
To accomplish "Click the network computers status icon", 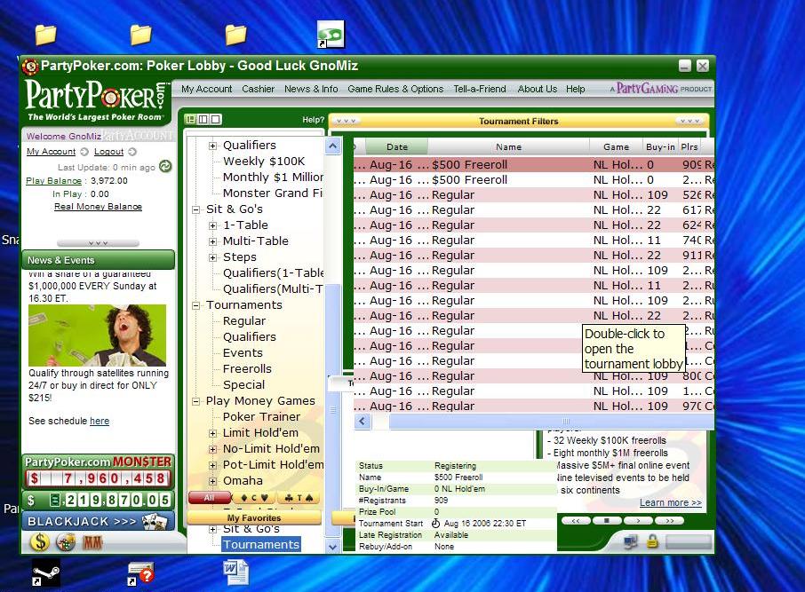I will tap(631, 541).
